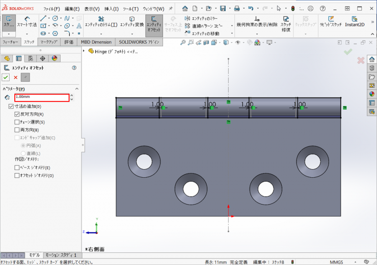
Task: Open the dropdown under Display/Delete Relations (幾何拘束の表示/削除)
Action: tap(257, 34)
